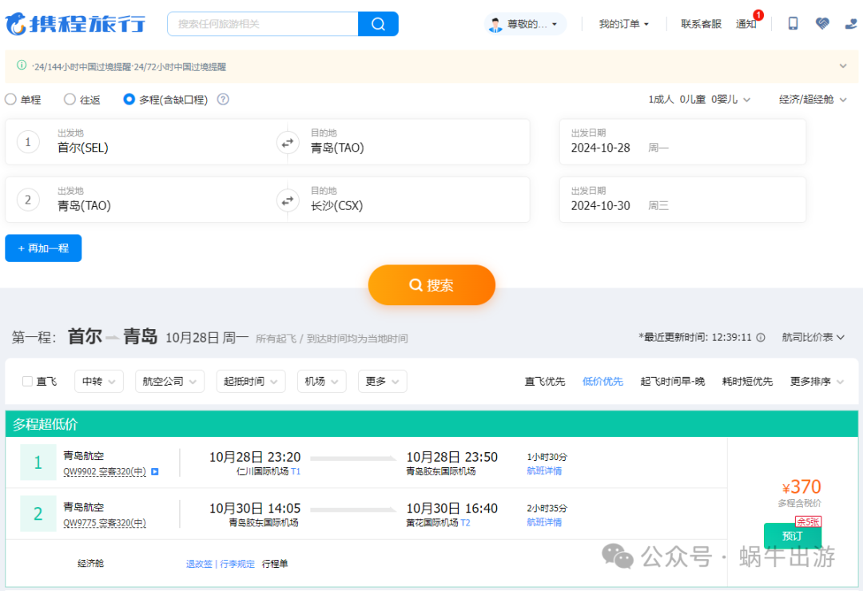The image size is (863, 591).
Task: Sort by 起飞时间早-晚
Action: pyautogui.click(x=672, y=381)
